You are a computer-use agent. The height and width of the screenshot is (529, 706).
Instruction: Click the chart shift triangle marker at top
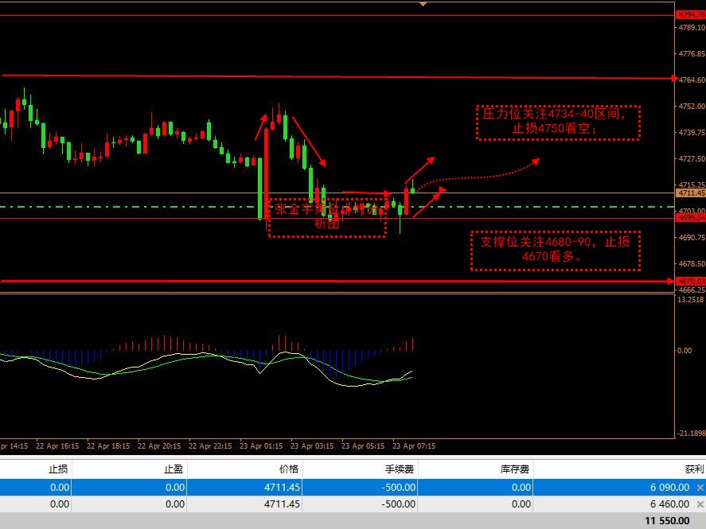pyautogui.click(x=423, y=4)
